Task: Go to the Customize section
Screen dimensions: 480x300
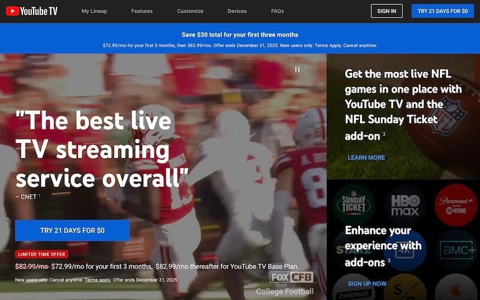Action: [x=190, y=11]
